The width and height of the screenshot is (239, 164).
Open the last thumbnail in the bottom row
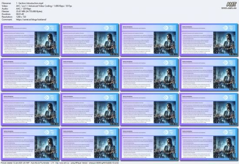tap(209, 144)
